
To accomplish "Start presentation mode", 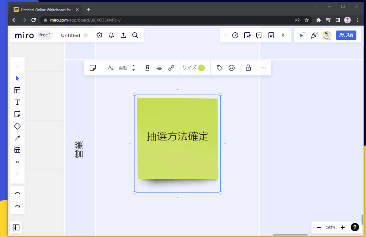I will (259, 35).
